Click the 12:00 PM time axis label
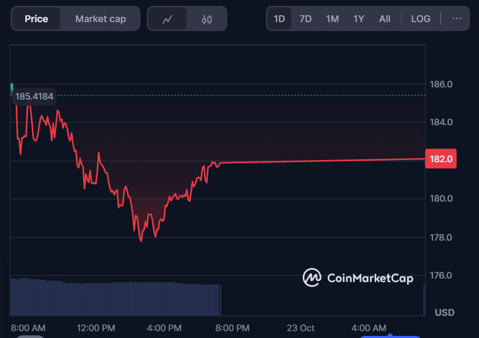The image size is (479, 338). [x=96, y=328]
